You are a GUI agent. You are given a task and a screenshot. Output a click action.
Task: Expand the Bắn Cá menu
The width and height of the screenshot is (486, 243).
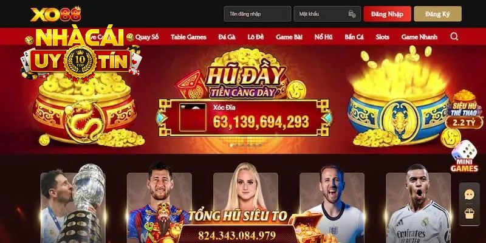point(354,37)
